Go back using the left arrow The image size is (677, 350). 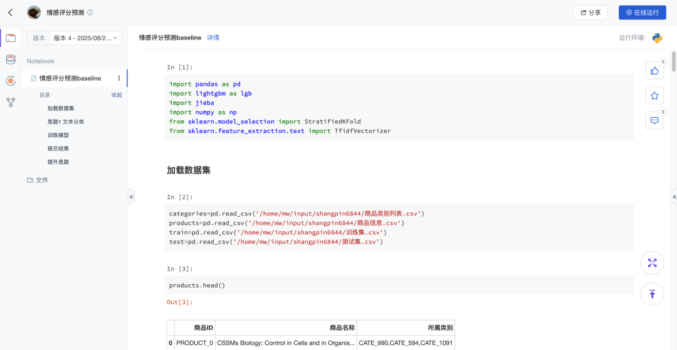[11, 13]
